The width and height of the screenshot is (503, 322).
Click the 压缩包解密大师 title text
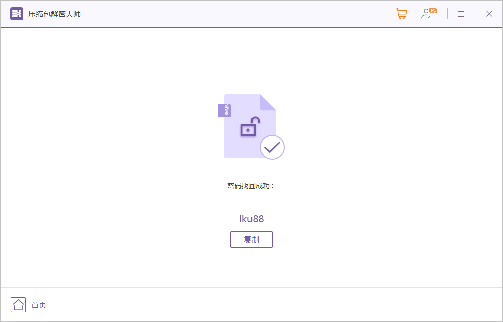[x=54, y=14]
